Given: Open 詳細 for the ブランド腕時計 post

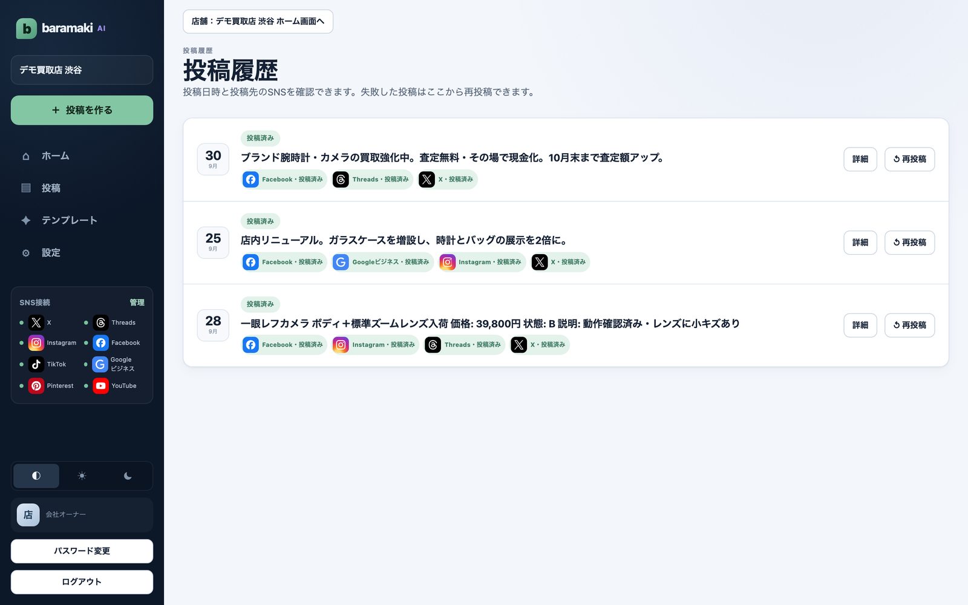Looking at the screenshot, I should pyautogui.click(x=860, y=159).
